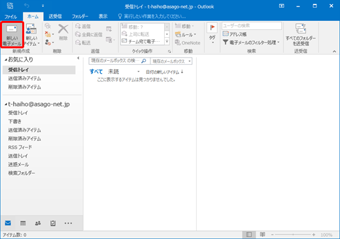This screenshot has width=340, height=239.
Task: Click the magnifier search icon
Action: tap(144, 61)
